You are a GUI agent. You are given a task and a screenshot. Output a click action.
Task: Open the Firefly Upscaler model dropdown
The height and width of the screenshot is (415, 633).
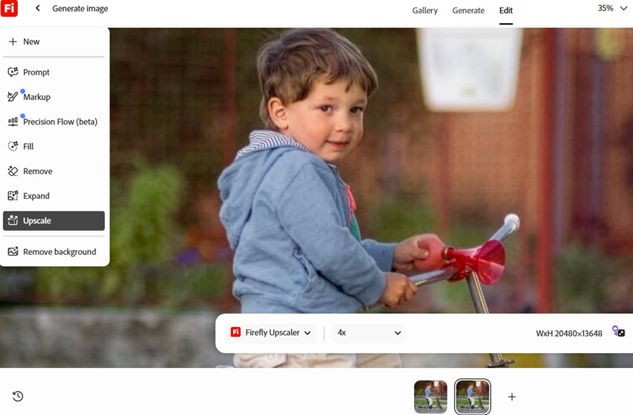(271, 332)
